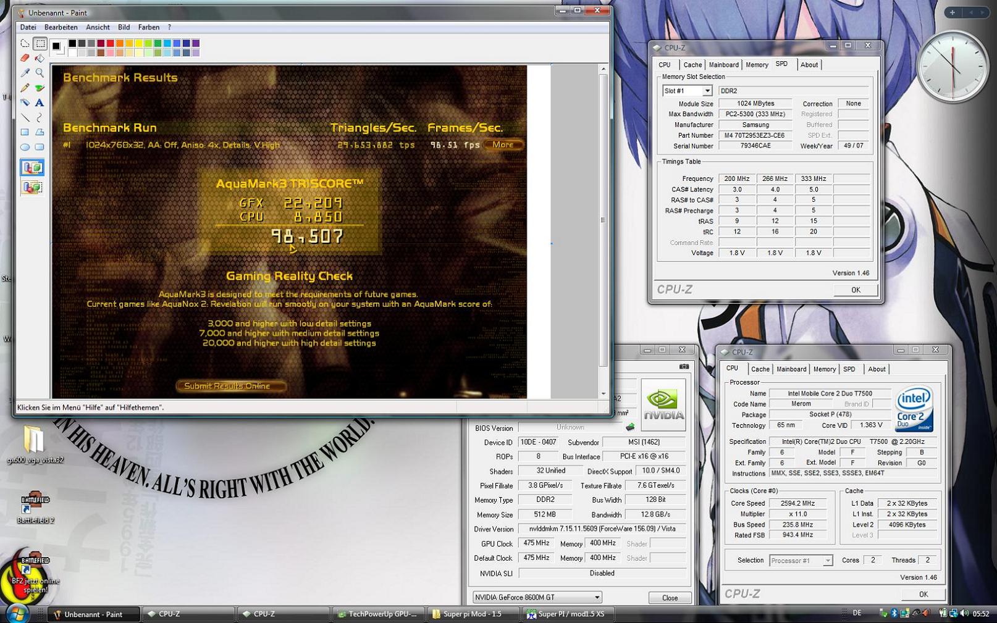997x623 pixels.
Task: Select the purple color swatch in top row
Action: coord(196,43)
